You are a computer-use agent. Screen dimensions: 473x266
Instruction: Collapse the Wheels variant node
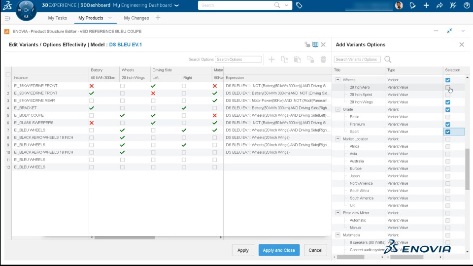[338, 80]
